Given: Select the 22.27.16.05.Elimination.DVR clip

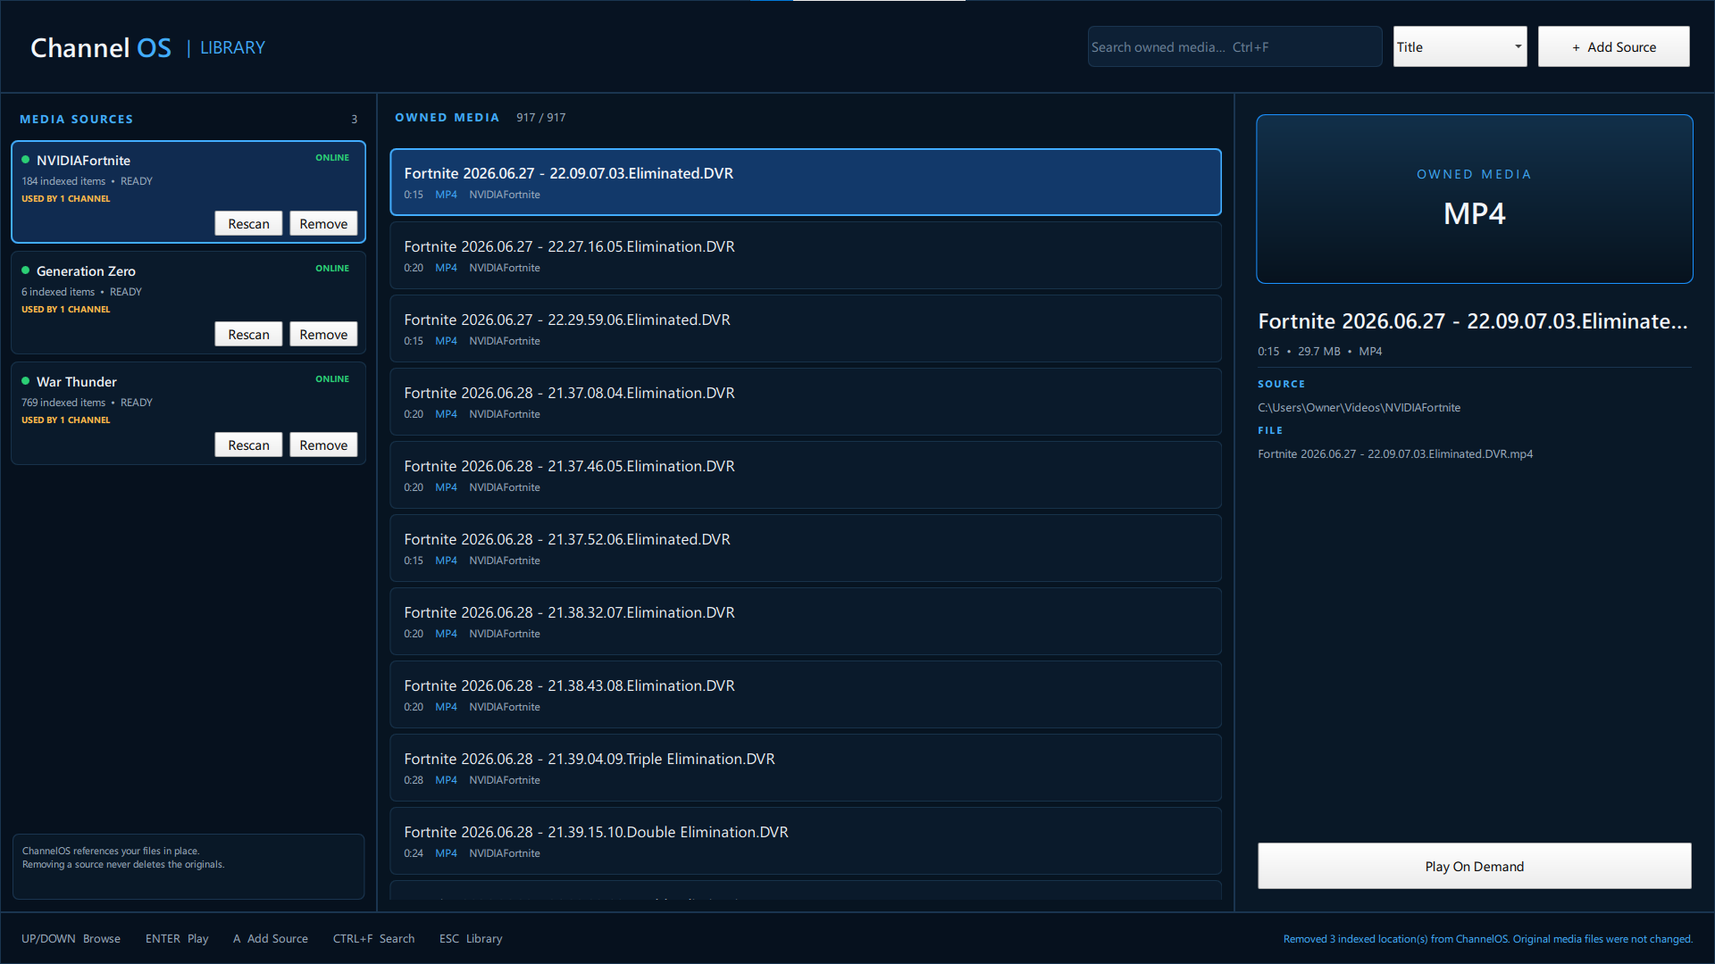Looking at the screenshot, I should [806, 255].
